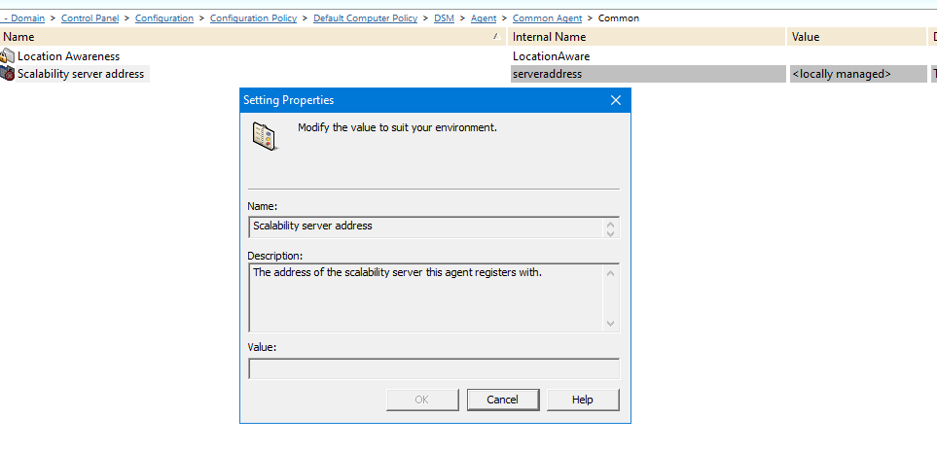Go to Configuration Policy breadcrumb
Screen dimensions: 937x453
[255, 18]
